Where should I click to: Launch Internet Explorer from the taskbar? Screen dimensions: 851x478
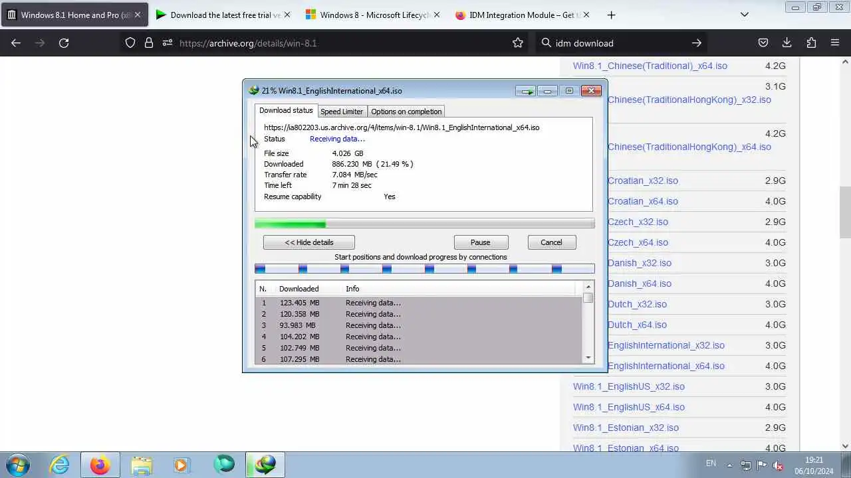[x=60, y=465]
